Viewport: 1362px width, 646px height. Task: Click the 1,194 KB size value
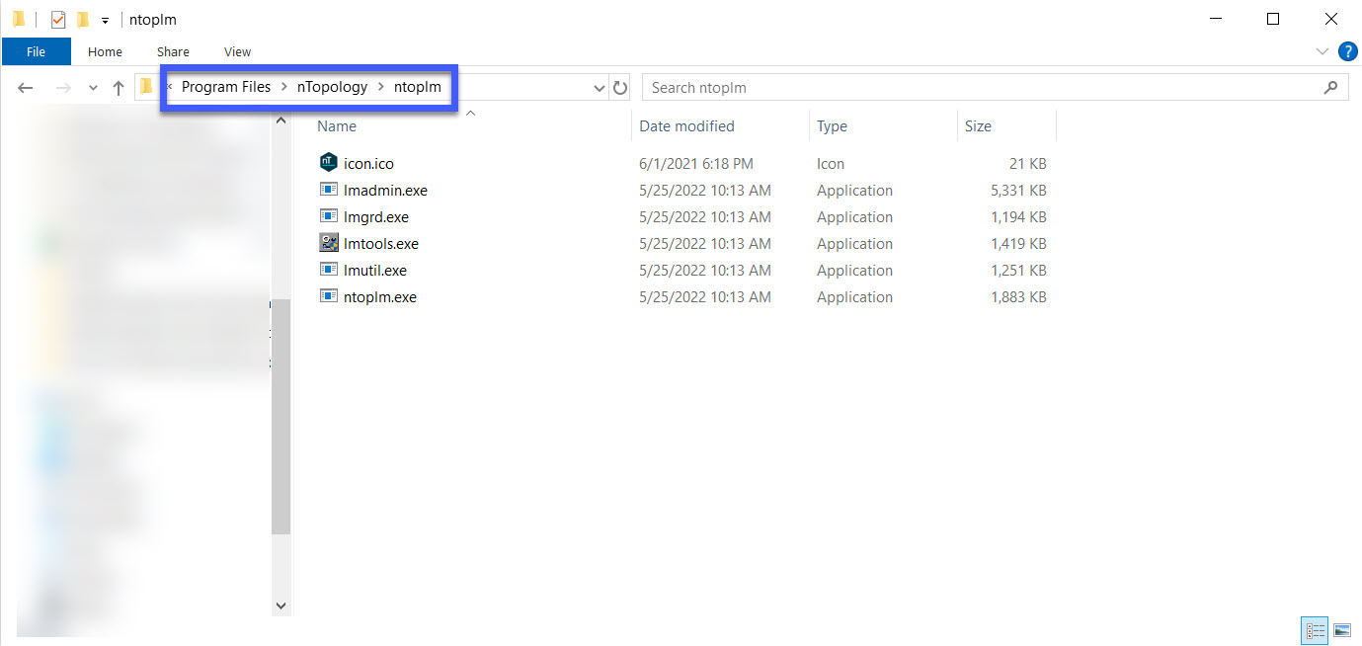coord(1018,217)
